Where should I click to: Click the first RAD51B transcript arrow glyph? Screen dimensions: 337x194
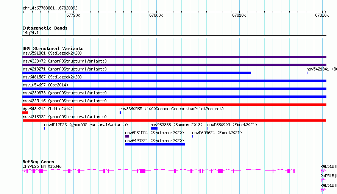click(x=323, y=171)
